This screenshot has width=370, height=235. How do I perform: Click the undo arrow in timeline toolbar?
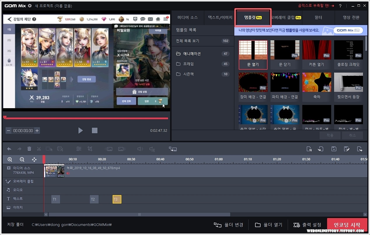tap(9, 149)
